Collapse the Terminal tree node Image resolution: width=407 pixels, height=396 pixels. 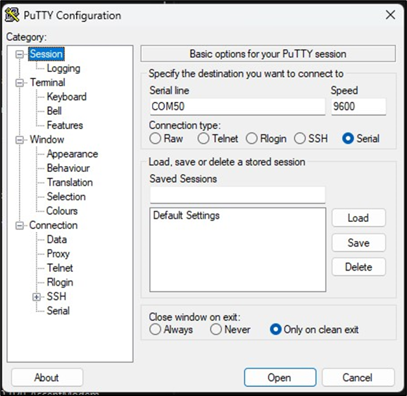tap(19, 82)
